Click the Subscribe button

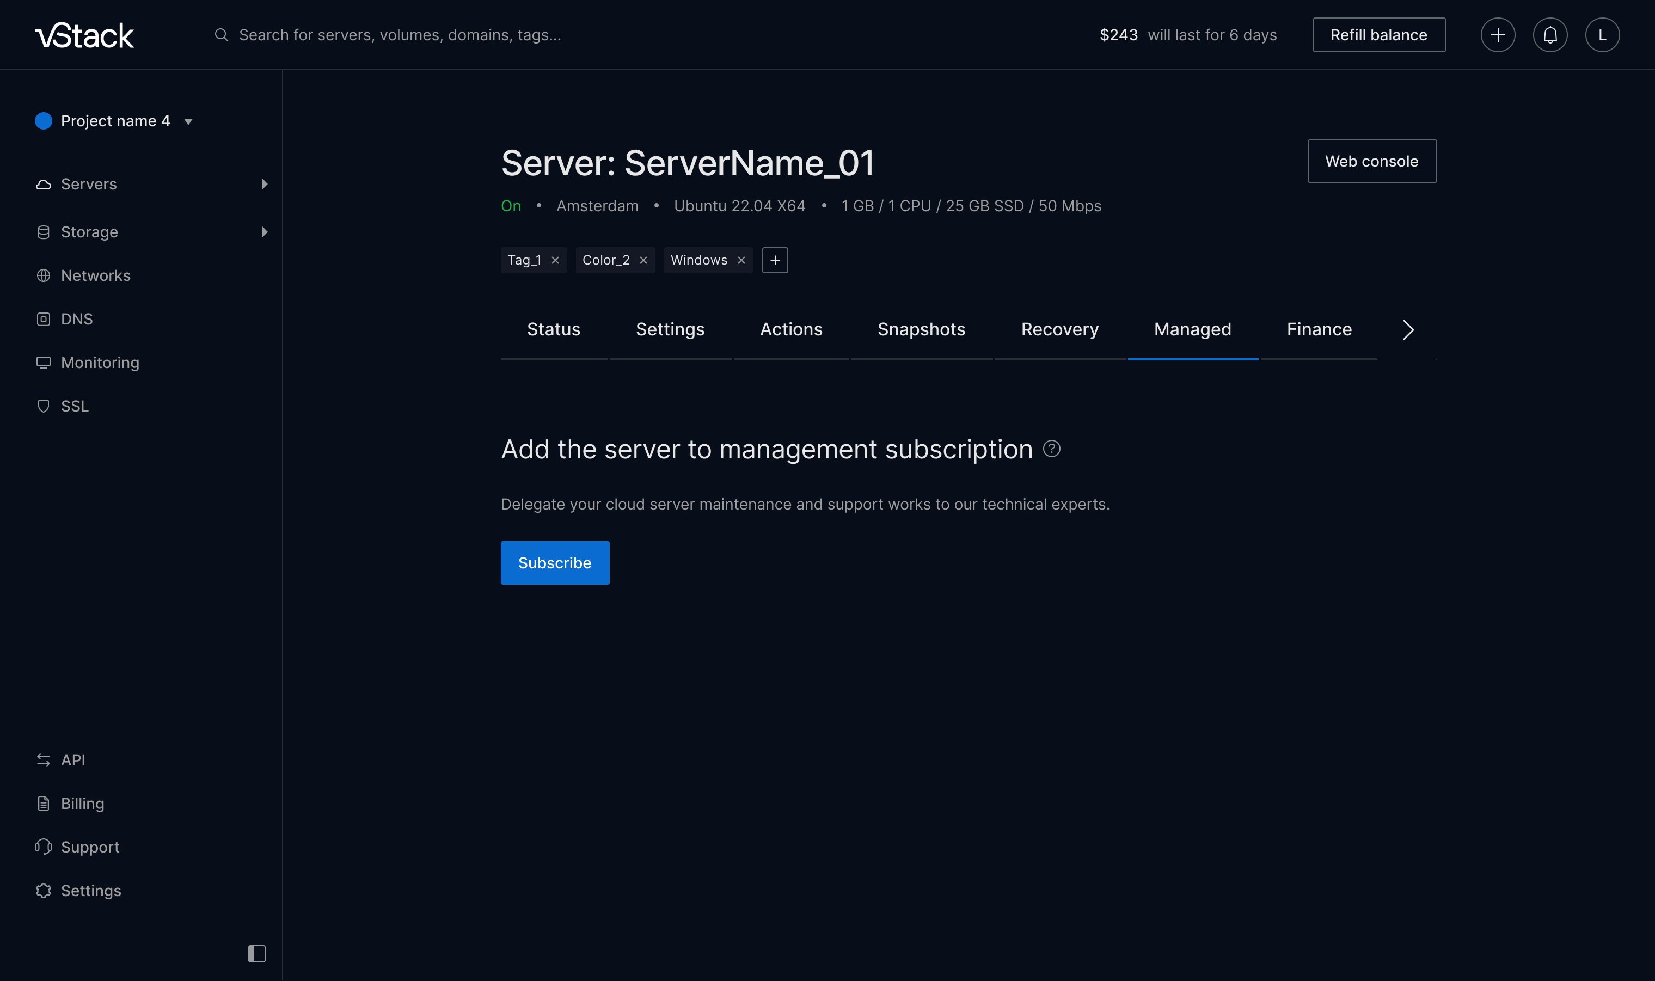point(555,563)
